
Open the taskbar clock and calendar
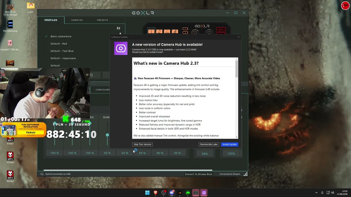click(342, 193)
